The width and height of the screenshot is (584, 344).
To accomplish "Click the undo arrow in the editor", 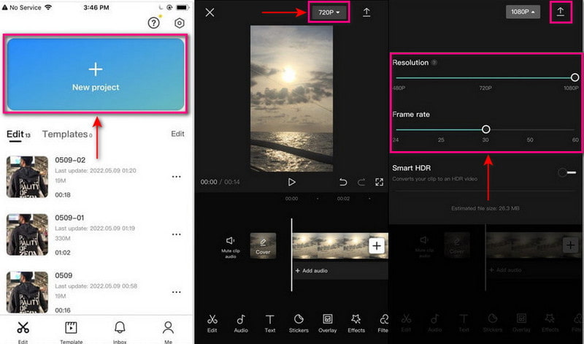I will tap(343, 182).
